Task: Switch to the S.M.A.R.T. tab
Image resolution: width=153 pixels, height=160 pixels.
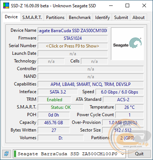Action: pos(32,18)
